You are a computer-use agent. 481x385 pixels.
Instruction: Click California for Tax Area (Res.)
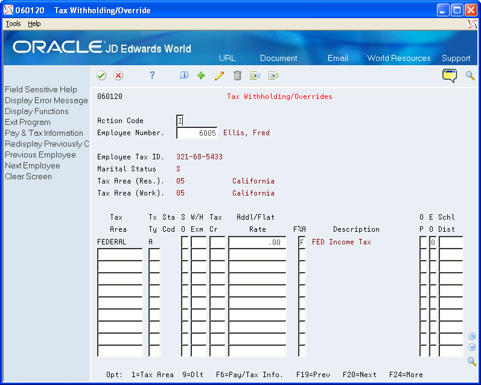253,180
